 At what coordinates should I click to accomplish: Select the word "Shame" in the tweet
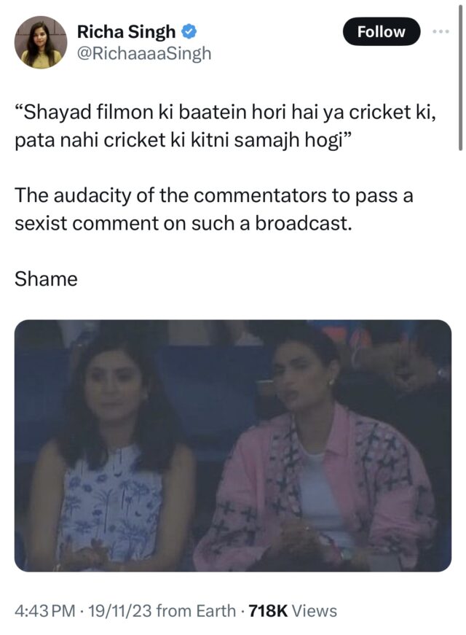pyautogui.click(x=46, y=278)
